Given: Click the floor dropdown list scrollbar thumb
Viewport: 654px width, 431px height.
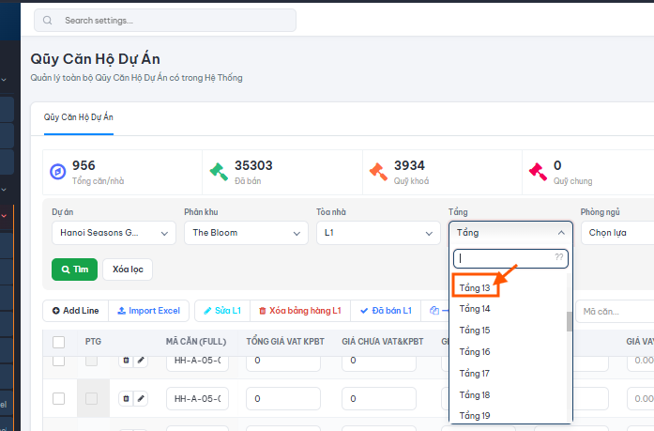Looking at the screenshot, I should (x=569, y=321).
